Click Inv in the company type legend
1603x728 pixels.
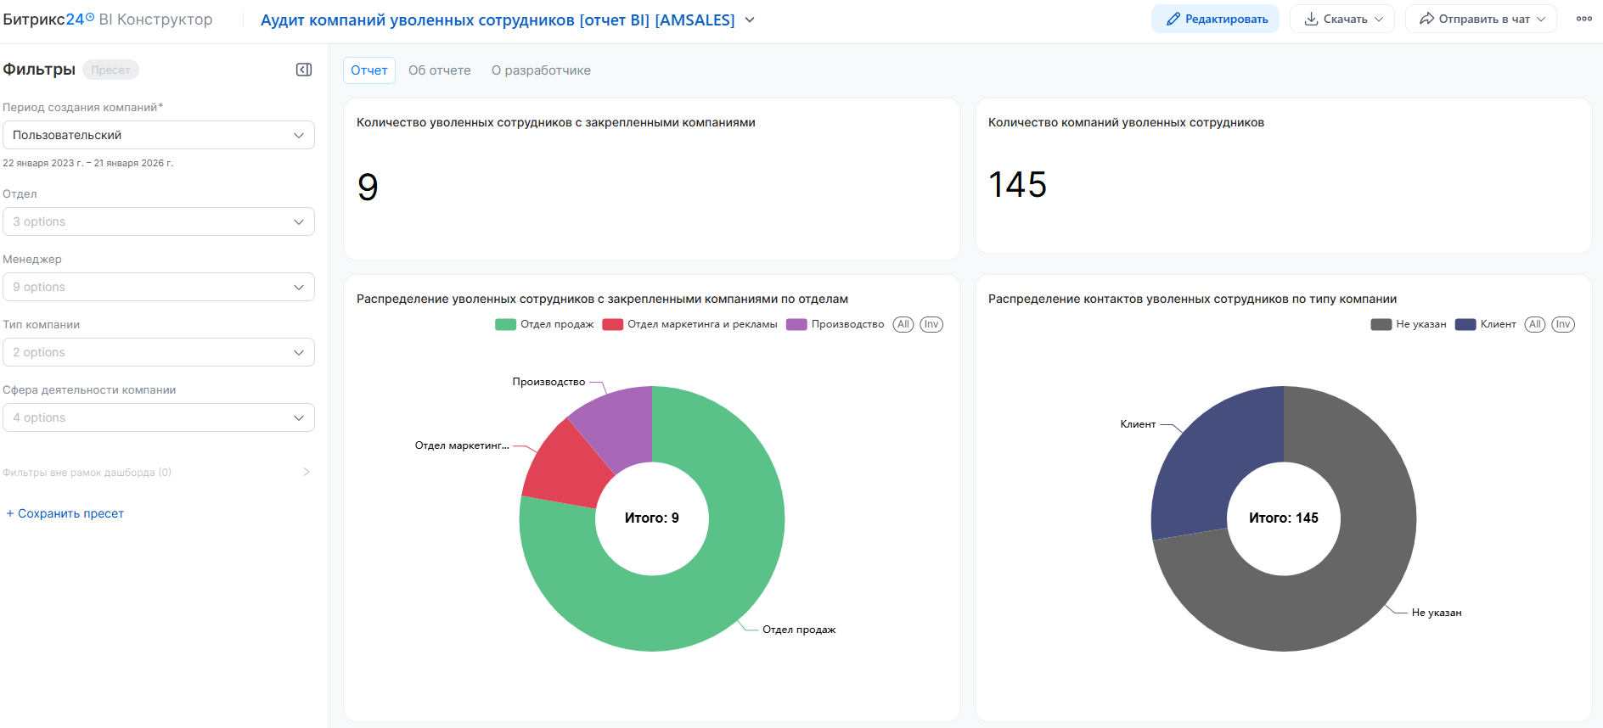point(1563,324)
